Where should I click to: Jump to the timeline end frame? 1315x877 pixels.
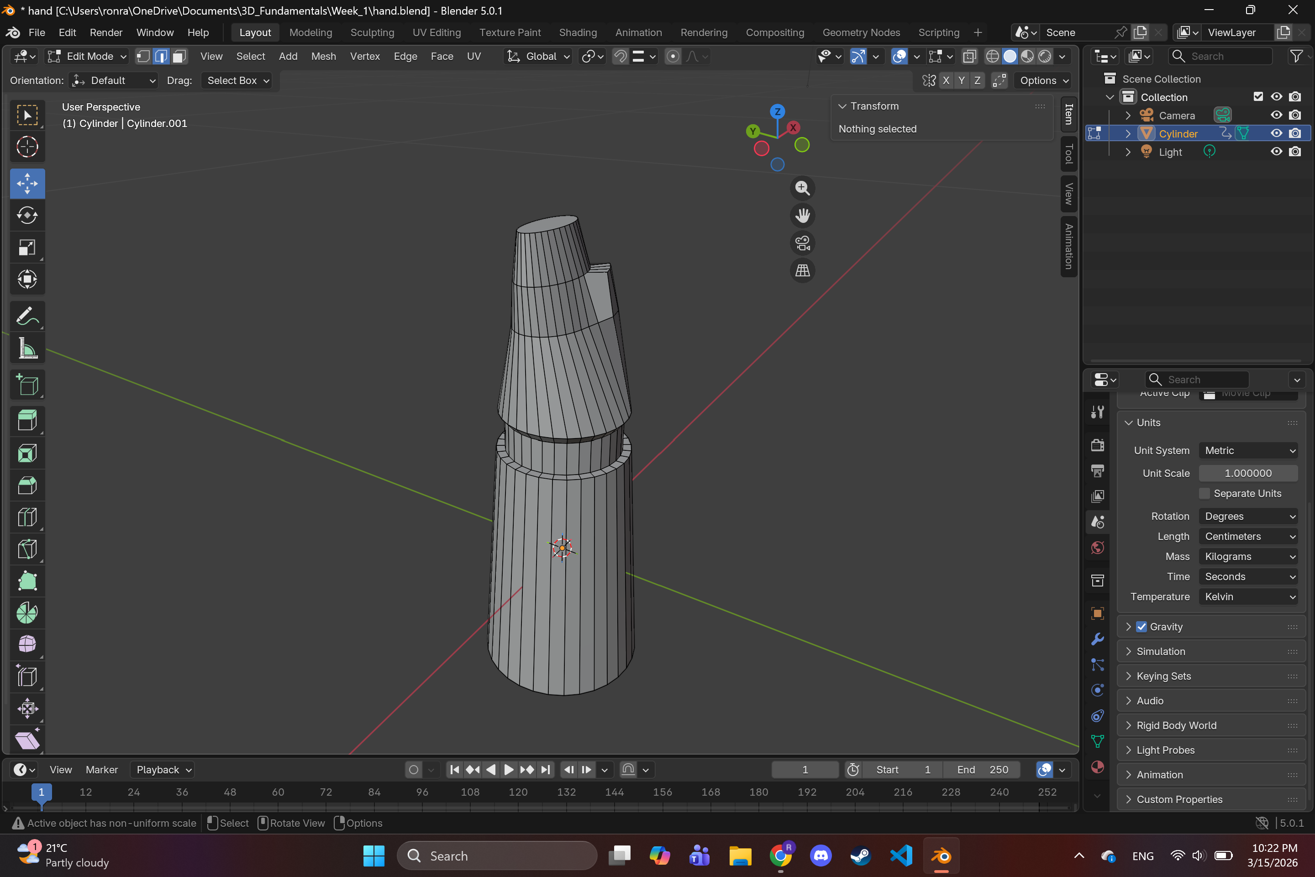tap(546, 770)
